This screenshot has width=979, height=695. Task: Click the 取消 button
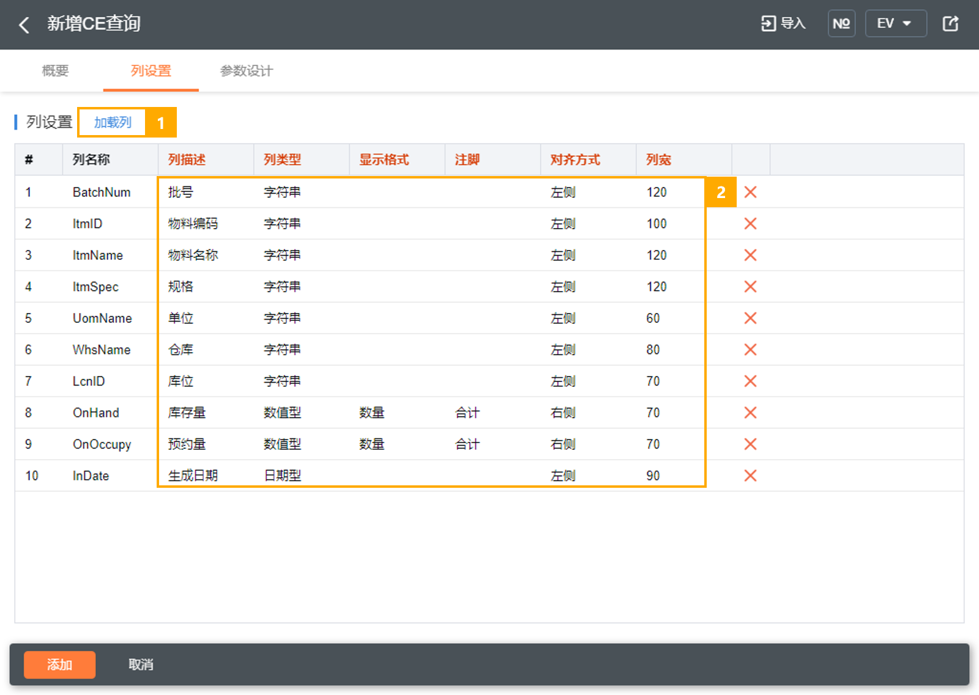141,664
